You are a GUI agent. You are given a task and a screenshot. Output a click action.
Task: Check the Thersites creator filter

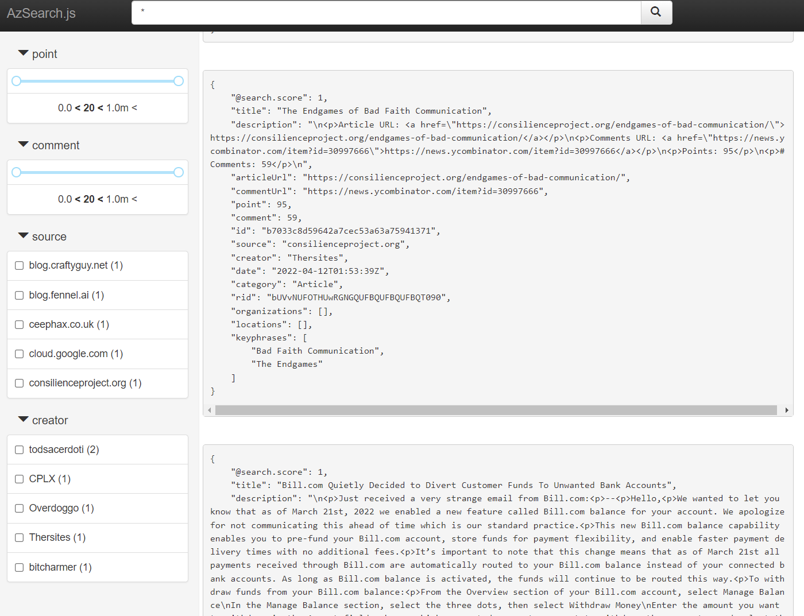19,537
